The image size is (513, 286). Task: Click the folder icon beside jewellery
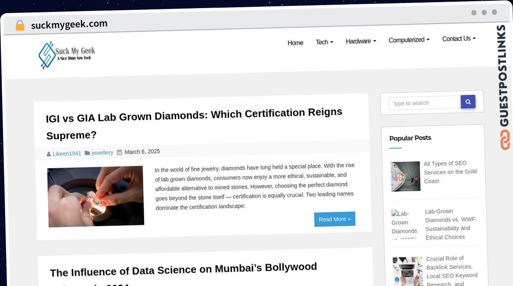[x=87, y=153]
